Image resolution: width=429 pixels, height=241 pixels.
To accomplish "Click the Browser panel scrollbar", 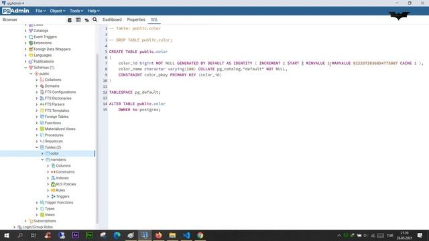I will tap(97, 139).
